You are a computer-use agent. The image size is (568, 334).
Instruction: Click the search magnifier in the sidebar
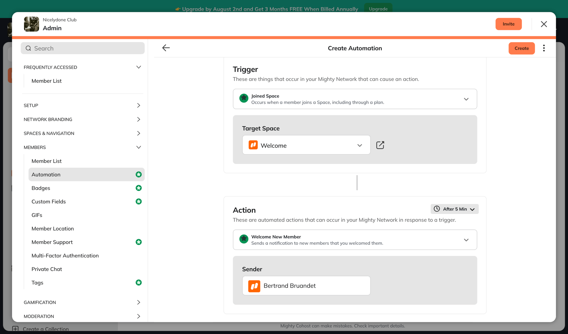(28, 48)
